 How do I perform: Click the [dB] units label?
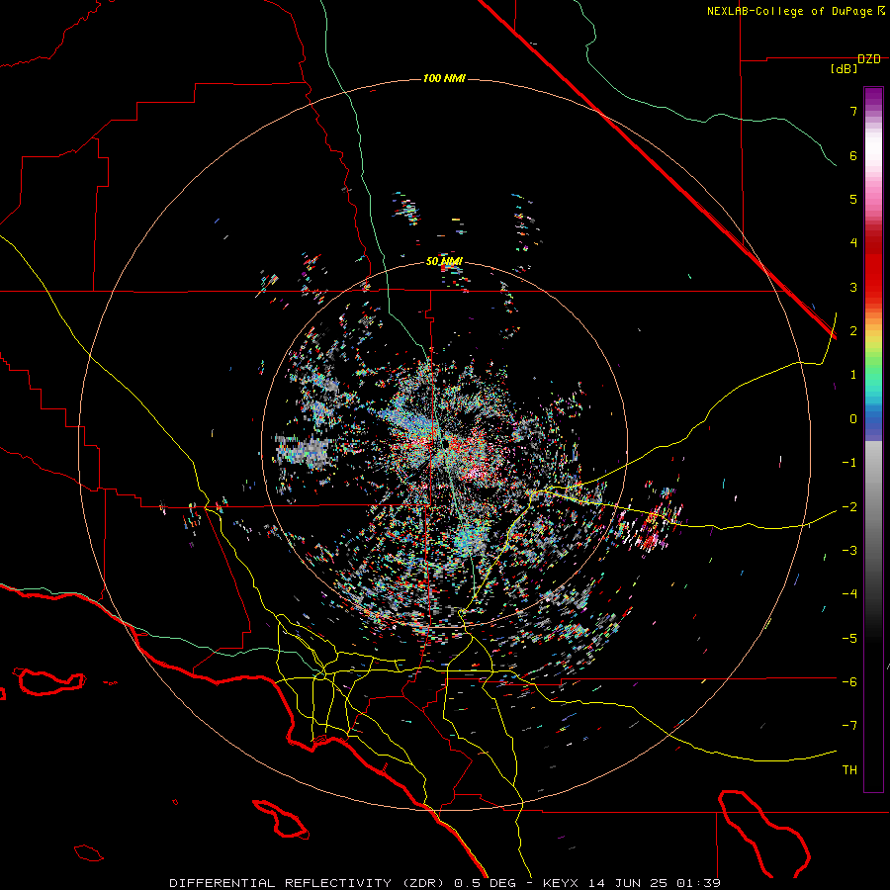pos(844,69)
